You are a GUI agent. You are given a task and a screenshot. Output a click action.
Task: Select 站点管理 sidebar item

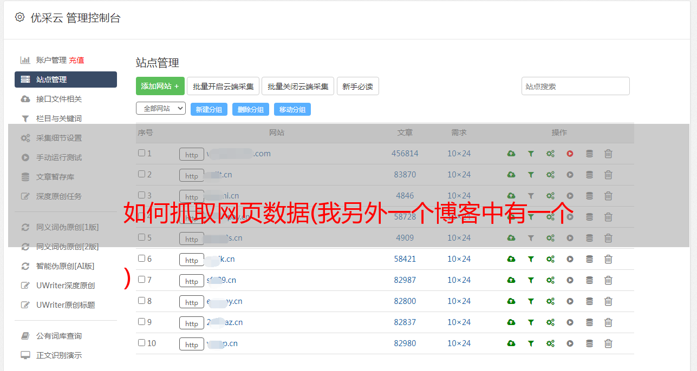click(x=66, y=79)
